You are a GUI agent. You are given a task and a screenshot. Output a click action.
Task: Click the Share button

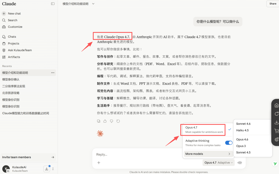click(273, 4)
